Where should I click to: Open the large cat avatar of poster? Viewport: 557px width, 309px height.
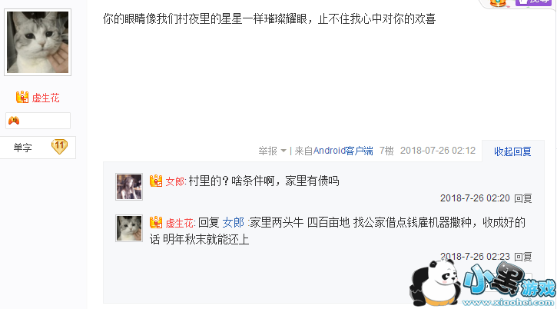[38, 42]
